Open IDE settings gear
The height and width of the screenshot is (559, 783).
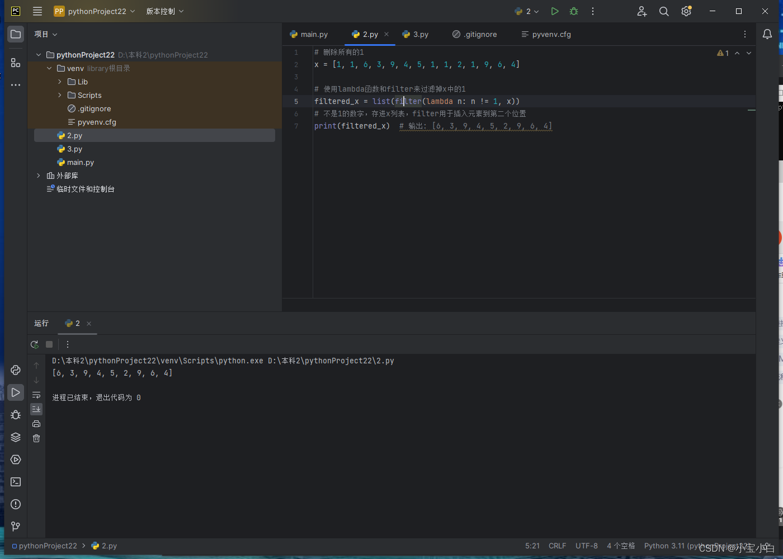(686, 11)
